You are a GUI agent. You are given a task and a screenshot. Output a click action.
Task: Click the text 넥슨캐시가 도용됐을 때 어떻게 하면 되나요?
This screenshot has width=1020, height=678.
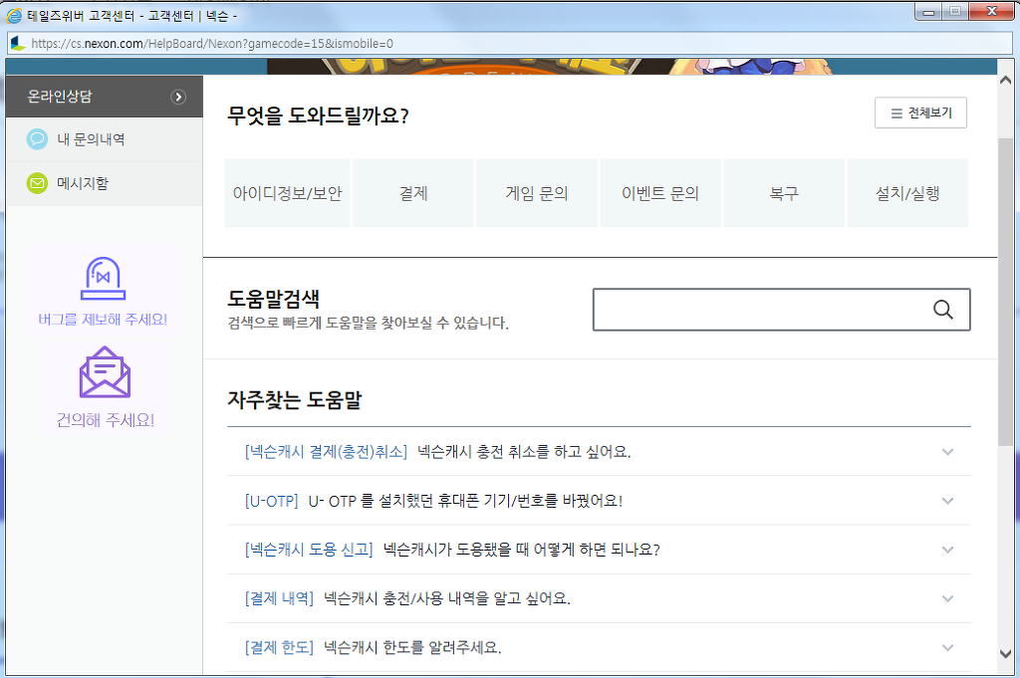click(522, 550)
